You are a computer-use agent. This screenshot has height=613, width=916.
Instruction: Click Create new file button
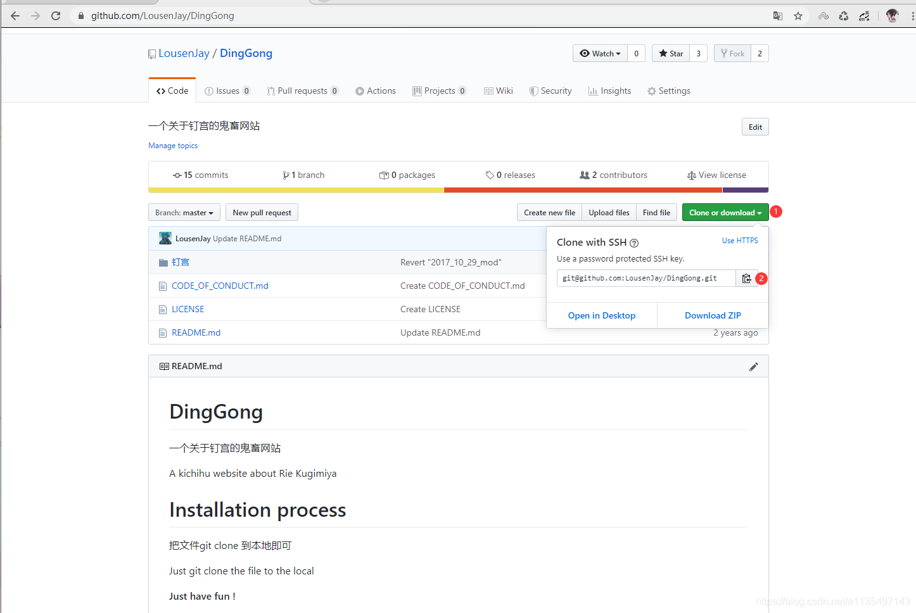click(549, 212)
